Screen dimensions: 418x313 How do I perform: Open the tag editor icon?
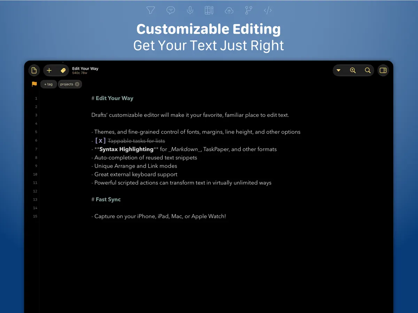[63, 71]
